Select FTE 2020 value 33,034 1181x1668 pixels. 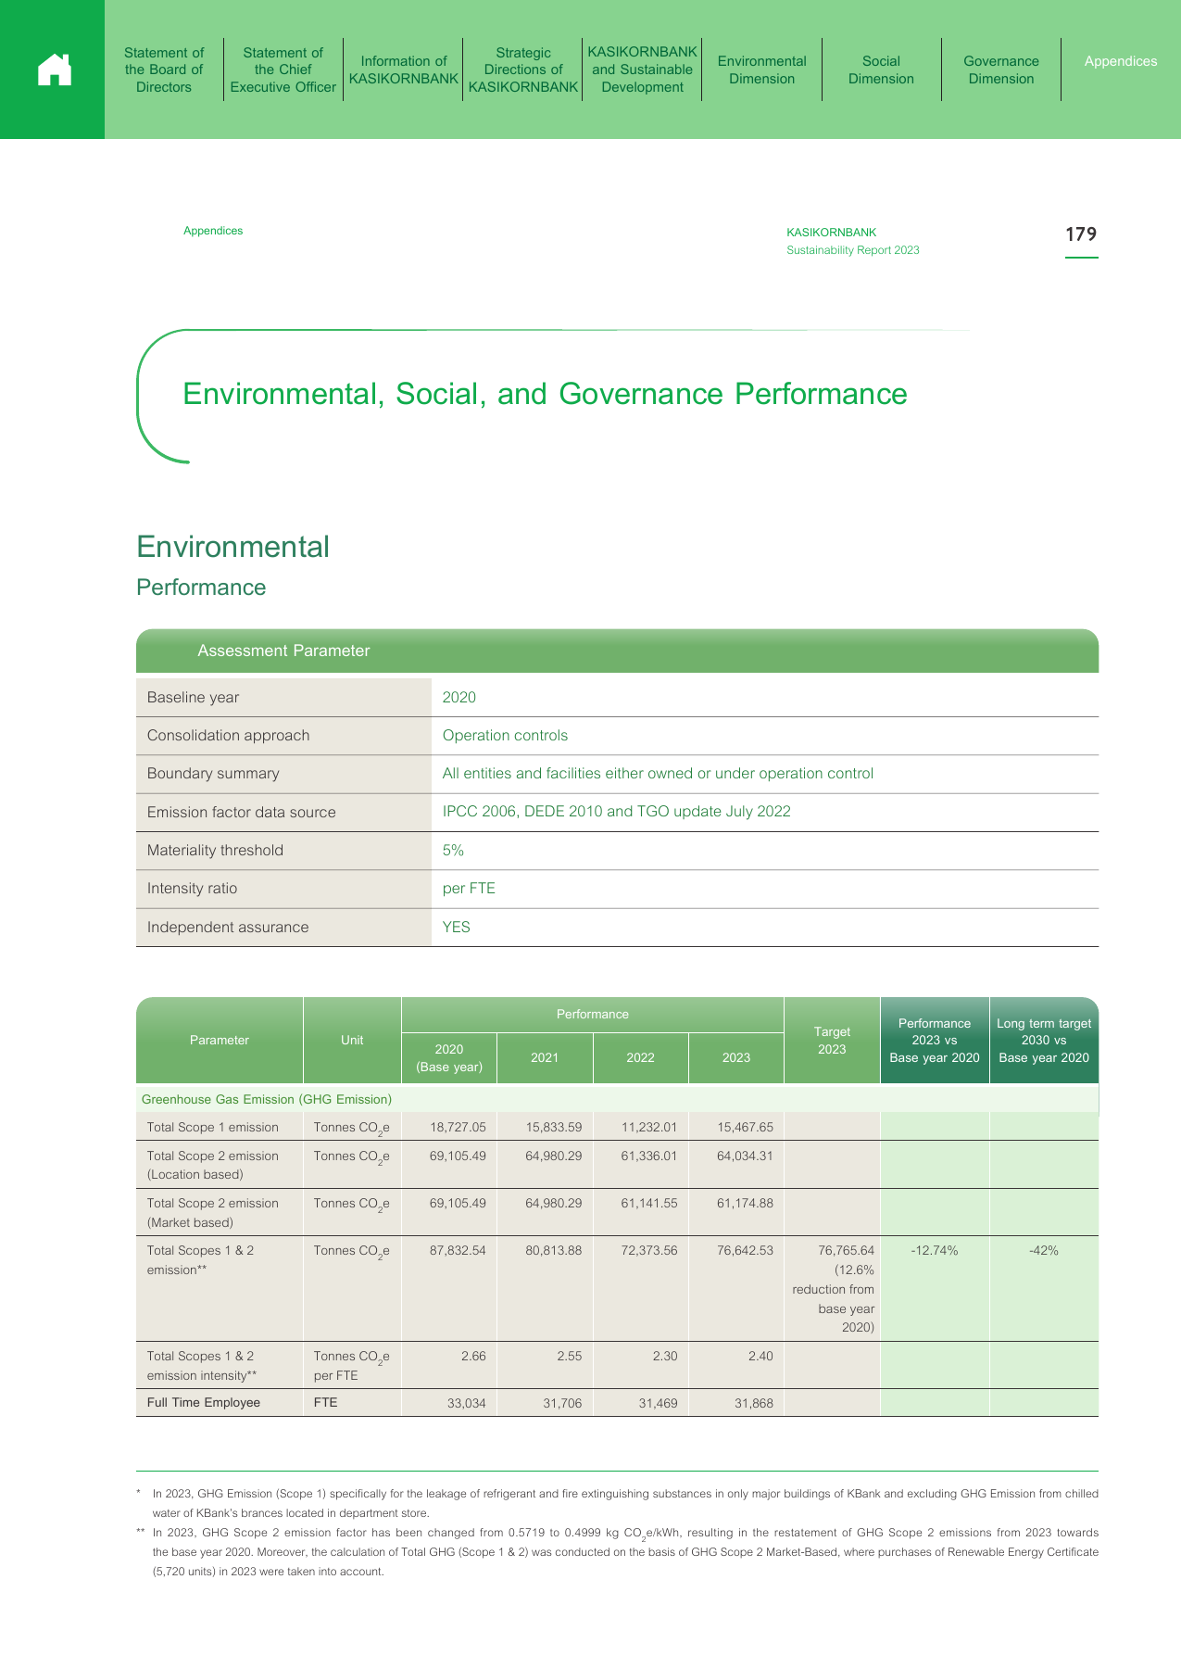click(x=468, y=1403)
